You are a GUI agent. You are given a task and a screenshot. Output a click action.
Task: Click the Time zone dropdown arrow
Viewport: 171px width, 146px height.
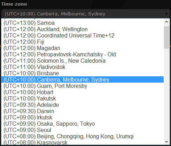coord(166,14)
